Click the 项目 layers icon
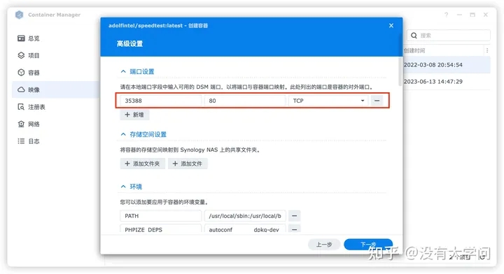This screenshot has width=504, height=274. tap(21, 55)
